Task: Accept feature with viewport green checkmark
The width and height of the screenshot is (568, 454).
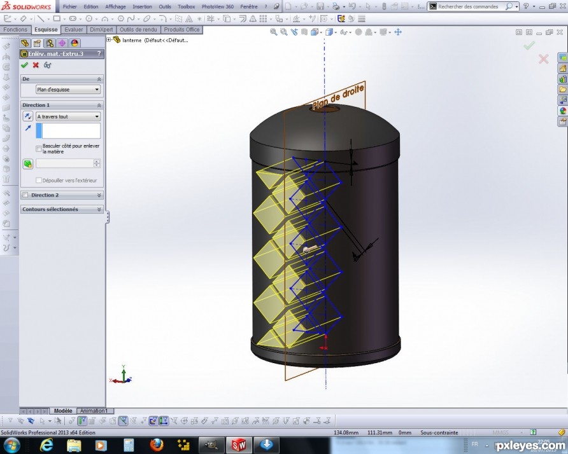Action: (529, 45)
